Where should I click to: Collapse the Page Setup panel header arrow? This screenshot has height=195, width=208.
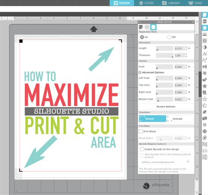tap(139, 22)
